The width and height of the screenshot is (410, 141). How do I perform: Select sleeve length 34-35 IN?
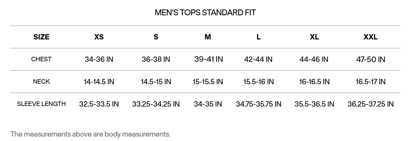click(208, 104)
